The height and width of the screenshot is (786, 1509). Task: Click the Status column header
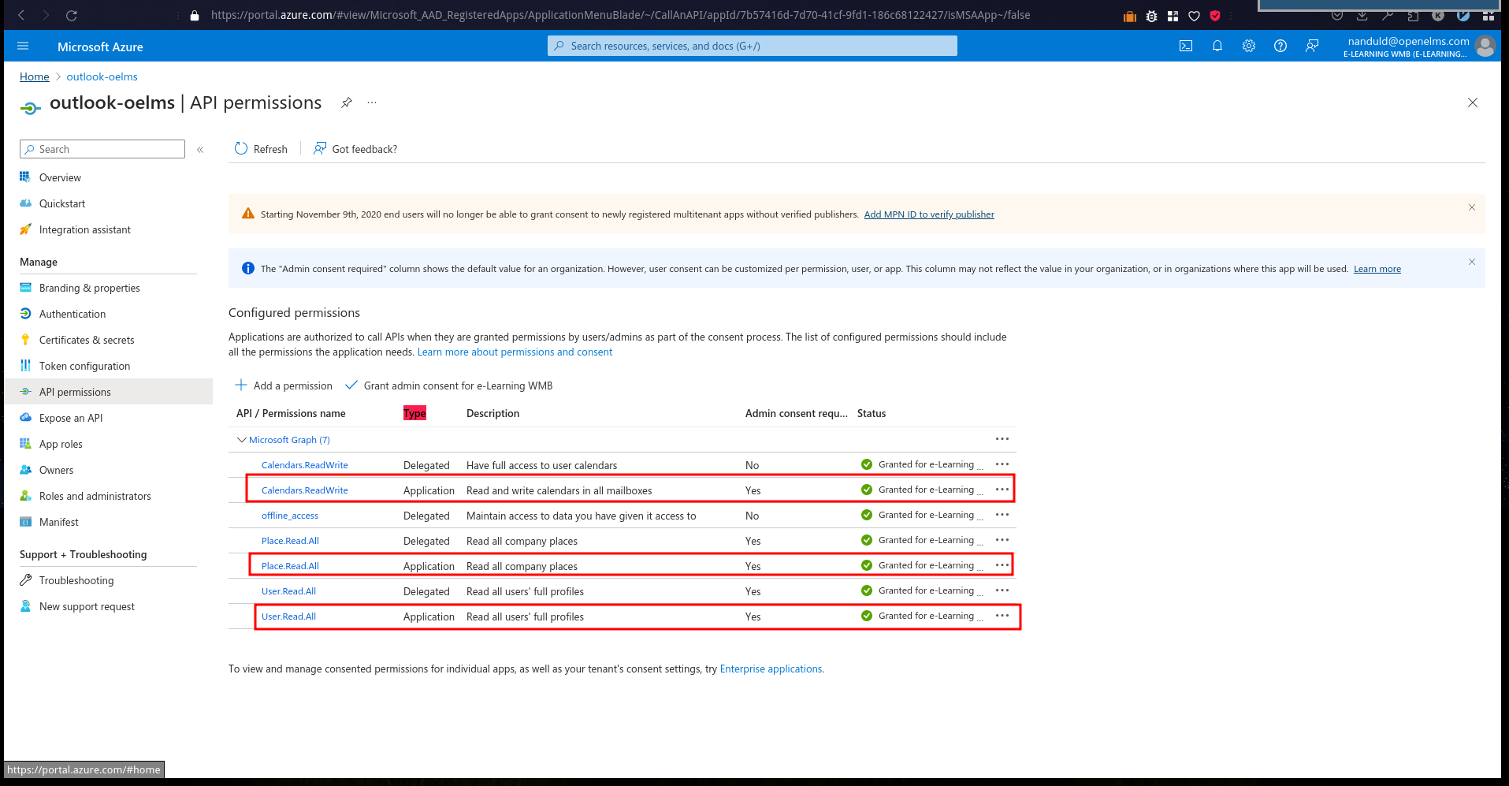872,414
